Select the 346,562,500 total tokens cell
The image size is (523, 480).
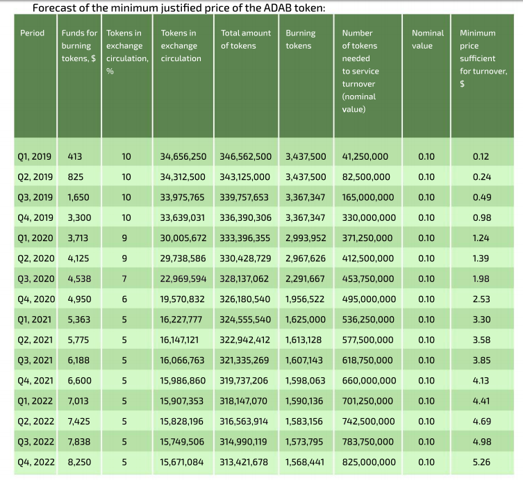pyautogui.click(x=245, y=157)
